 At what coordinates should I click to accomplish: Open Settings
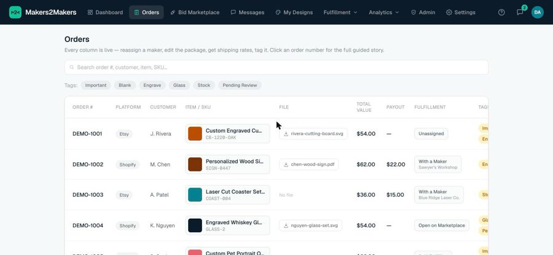461,12
